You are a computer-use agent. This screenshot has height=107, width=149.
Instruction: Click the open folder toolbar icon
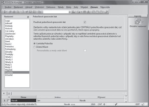point(79,12)
